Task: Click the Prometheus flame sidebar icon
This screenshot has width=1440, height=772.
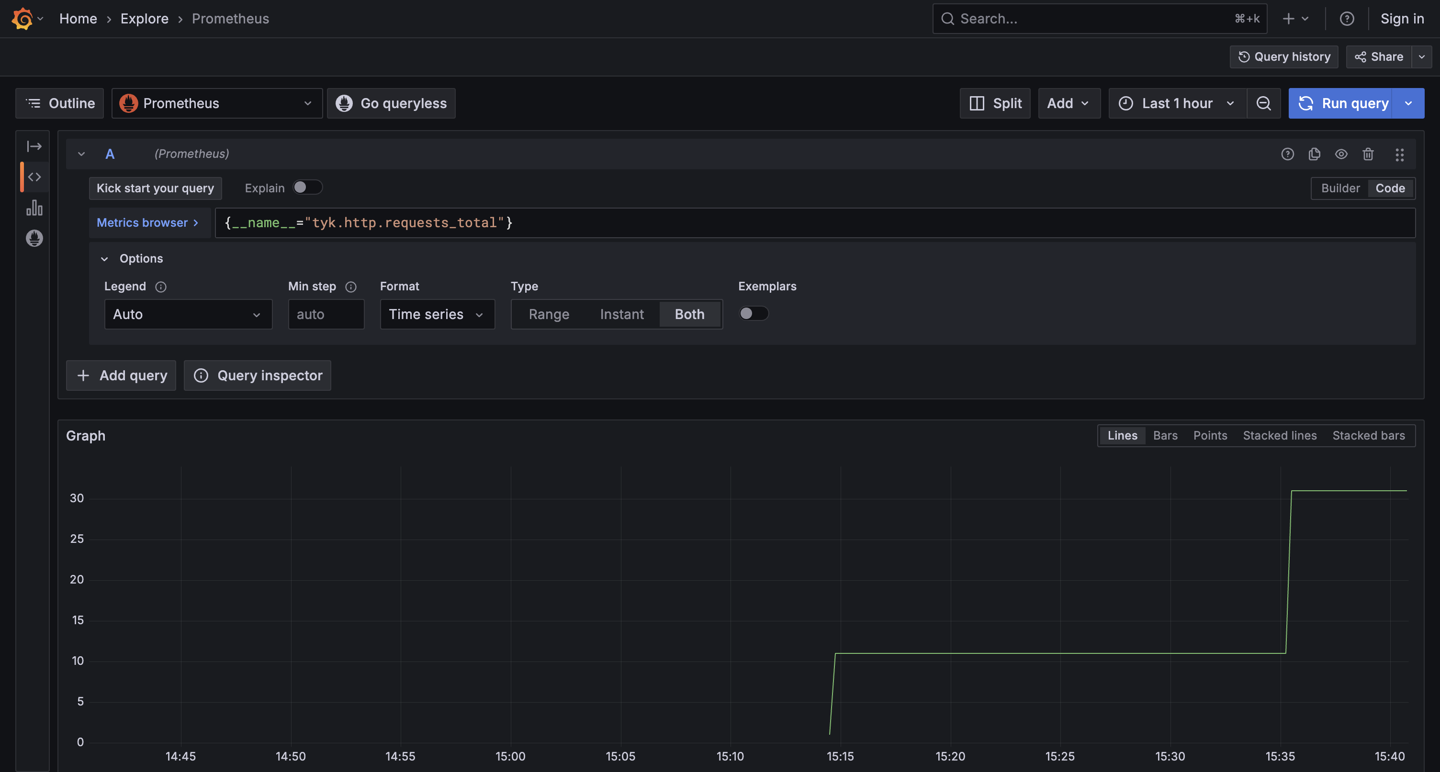Action: [34, 239]
